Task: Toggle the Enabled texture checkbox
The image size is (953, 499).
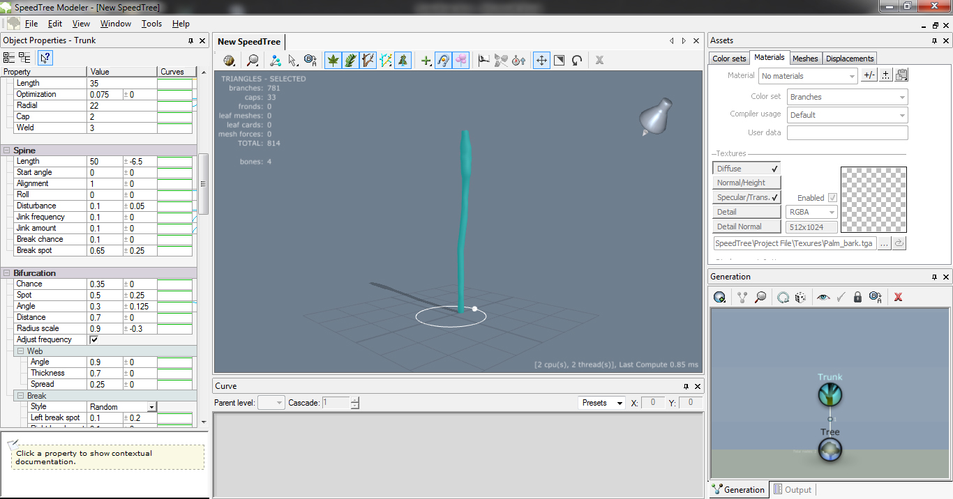Action: [x=832, y=198]
